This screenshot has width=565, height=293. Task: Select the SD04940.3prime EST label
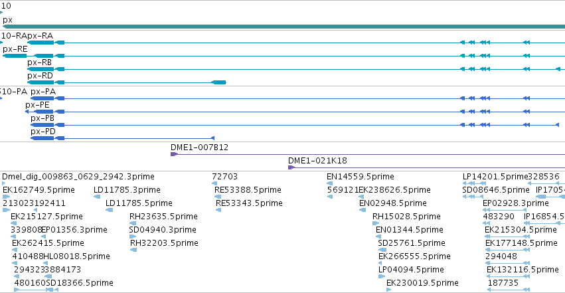163,230
